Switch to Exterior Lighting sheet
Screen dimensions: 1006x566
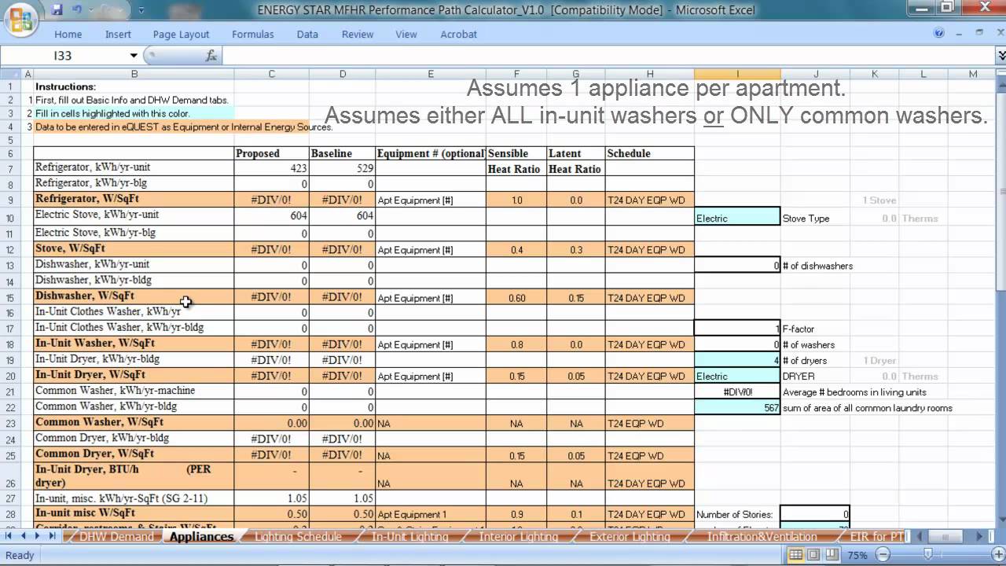(630, 537)
